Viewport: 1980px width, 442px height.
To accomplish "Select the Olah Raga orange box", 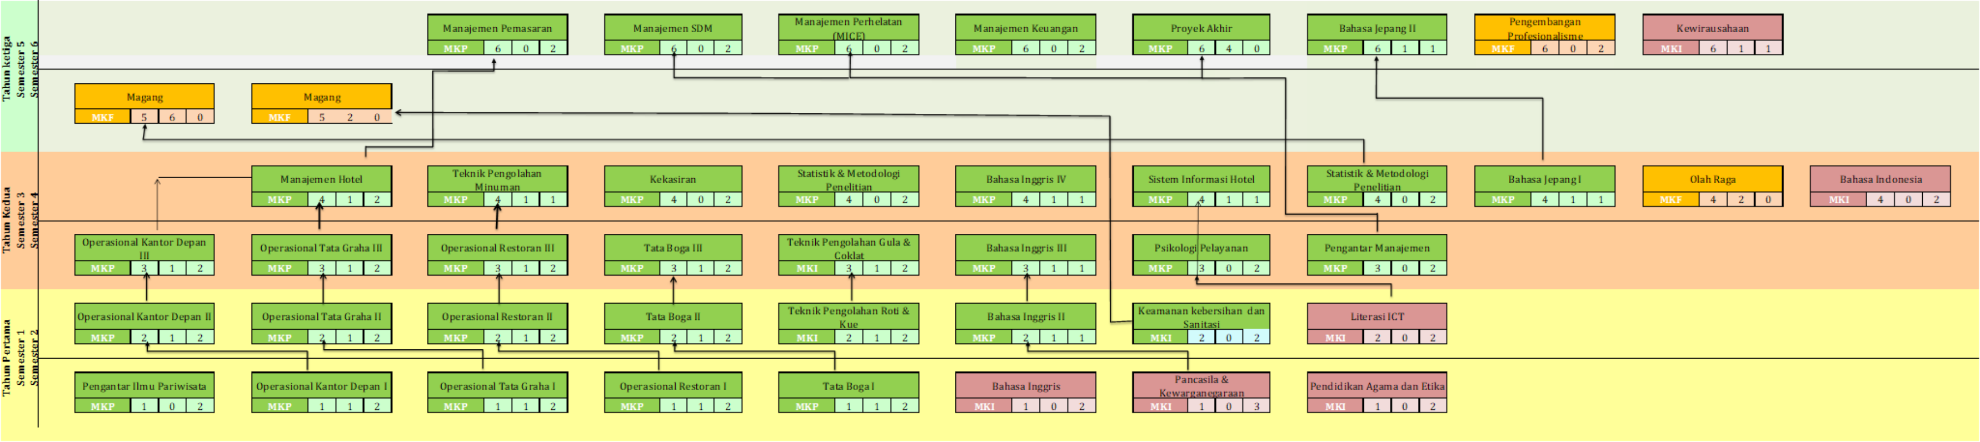I will pyautogui.click(x=1712, y=179).
